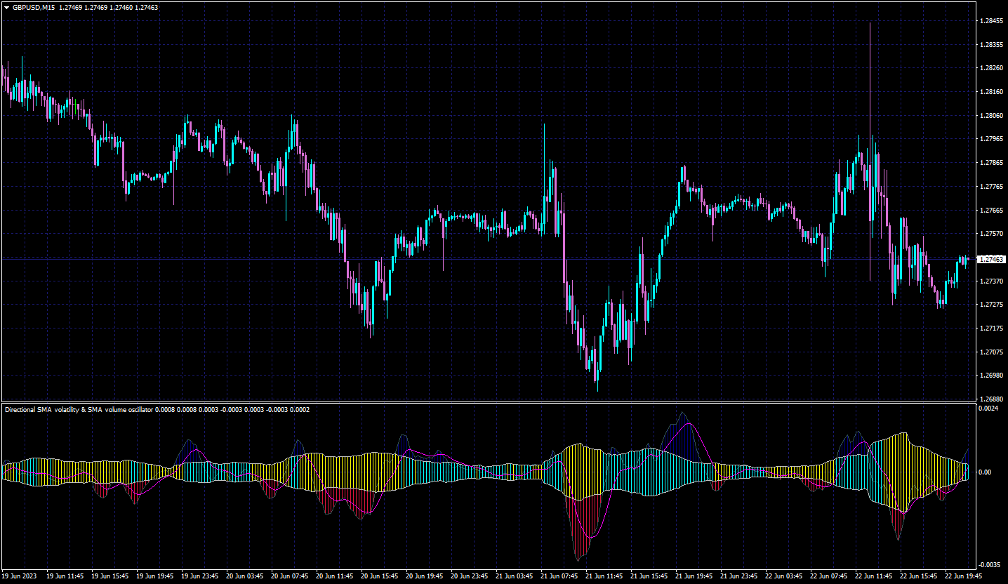Viewport: 1008px width, 584px height.
Task: Click the 21 Jun 03:45 time label
Action: [515, 576]
